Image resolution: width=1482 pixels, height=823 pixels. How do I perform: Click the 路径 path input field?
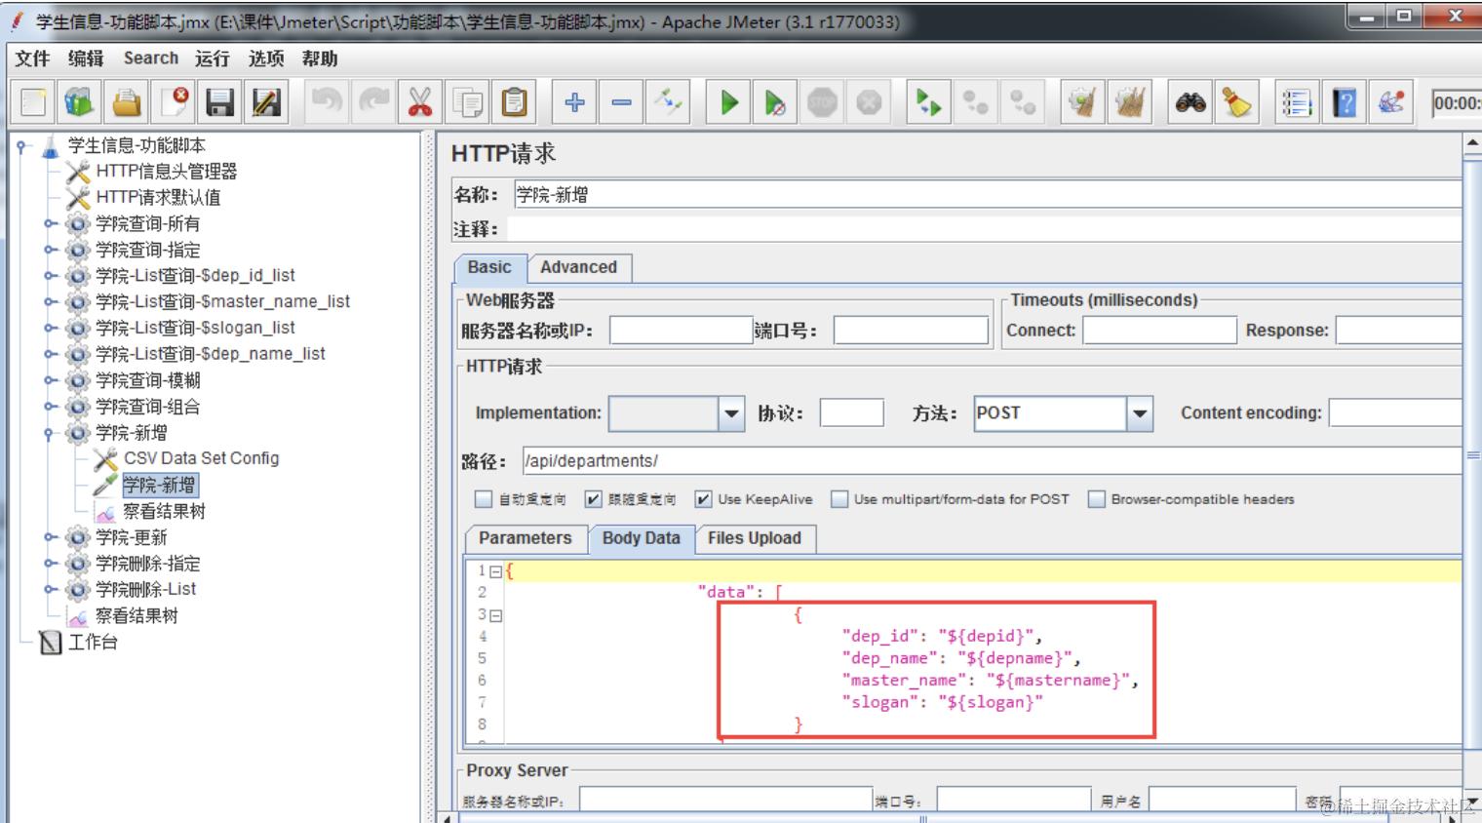tap(992, 461)
